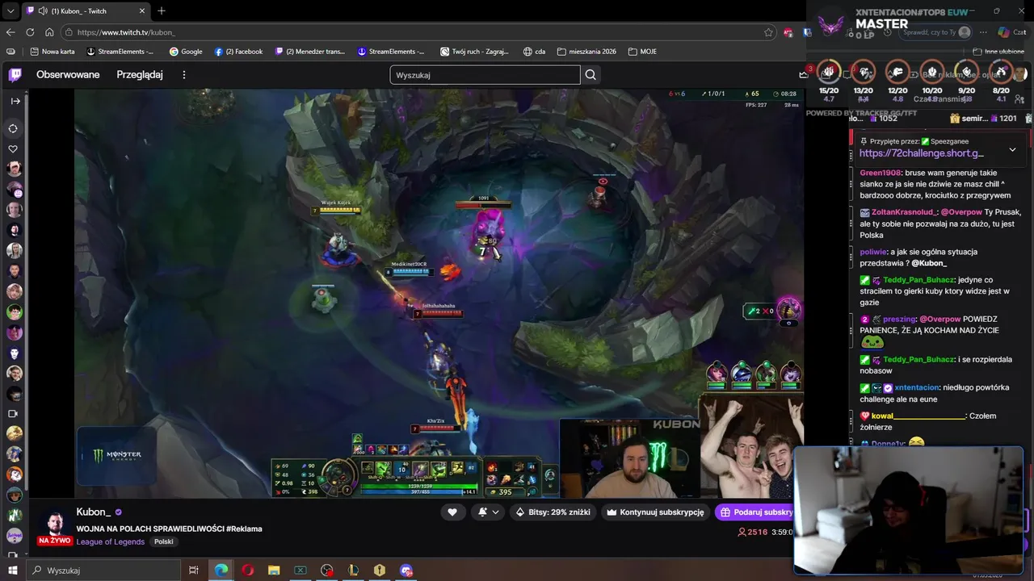Screen dimensions: 1034x581
Task: Close the Kubon_ Twitch tab
Action: point(142,11)
